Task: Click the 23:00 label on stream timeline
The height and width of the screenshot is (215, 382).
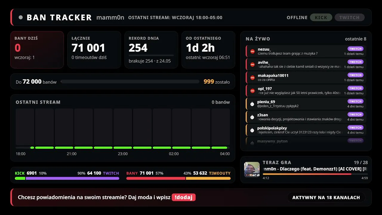Action: [x=123, y=154]
